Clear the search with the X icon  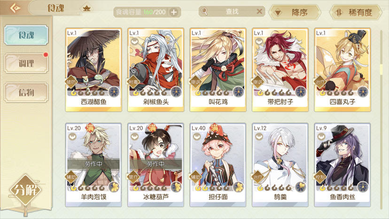259,11
